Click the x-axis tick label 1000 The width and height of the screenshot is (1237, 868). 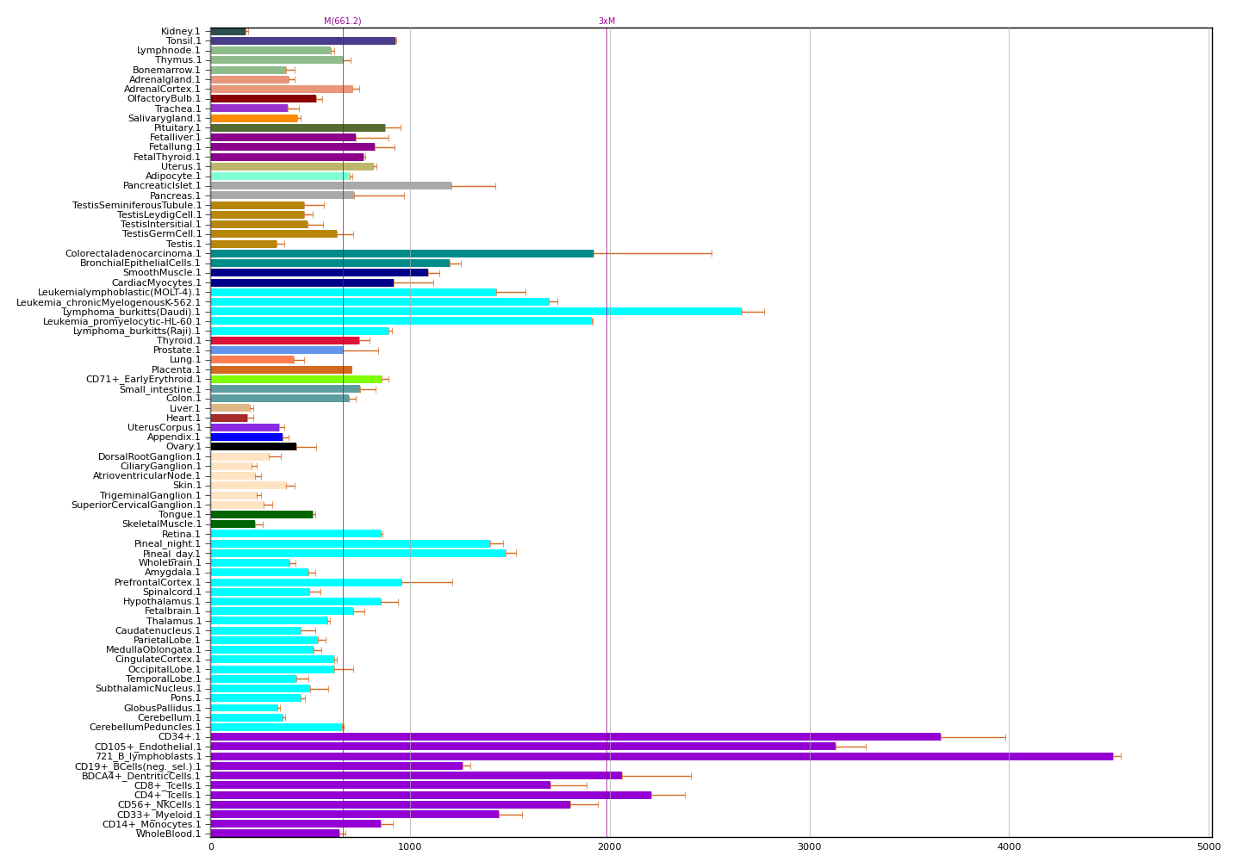410,847
